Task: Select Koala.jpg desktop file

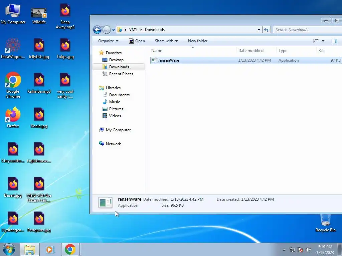Action: coord(39,118)
